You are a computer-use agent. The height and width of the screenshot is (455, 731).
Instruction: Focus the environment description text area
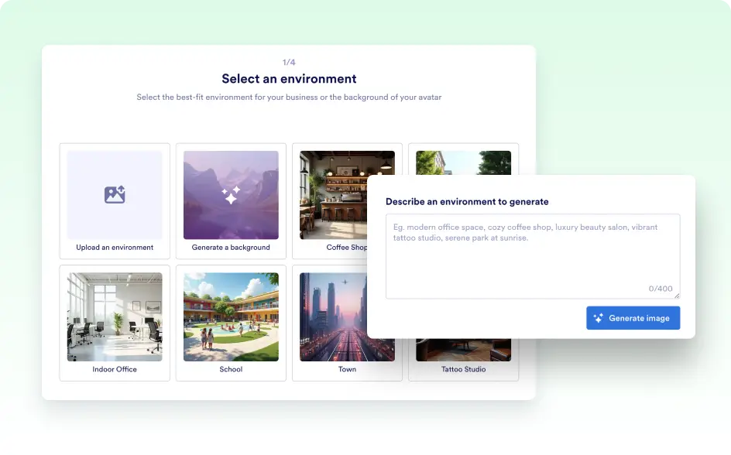(532, 255)
